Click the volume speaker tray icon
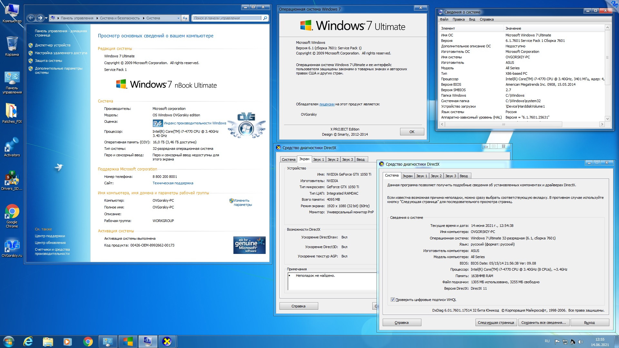The image size is (619, 348). tap(580, 342)
